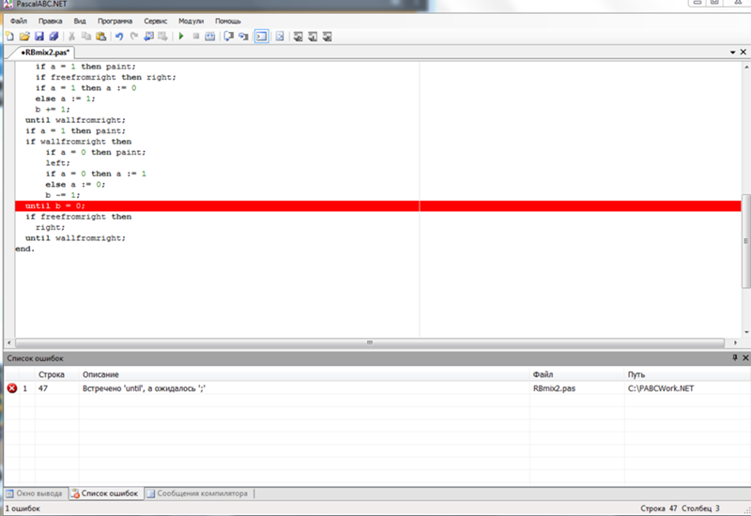
Task: Click the editor vertical scrollbar down arrow
Action: [x=746, y=332]
